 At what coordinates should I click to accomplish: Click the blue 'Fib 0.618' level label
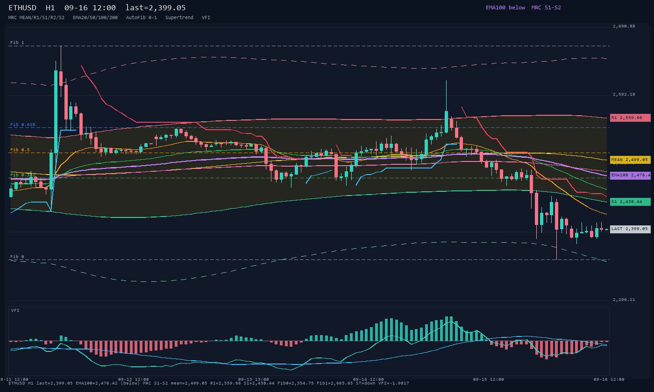tap(23, 125)
